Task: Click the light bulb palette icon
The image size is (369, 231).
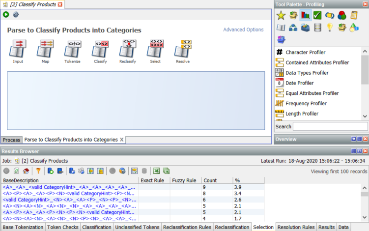Action: pos(330,28)
